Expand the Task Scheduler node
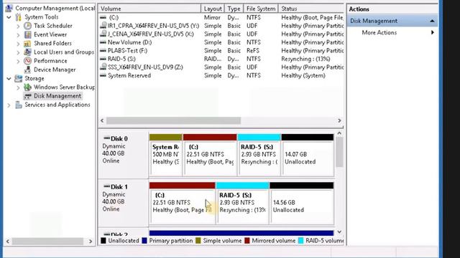The height and width of the screenshot is (258, 460). [18, 26]
